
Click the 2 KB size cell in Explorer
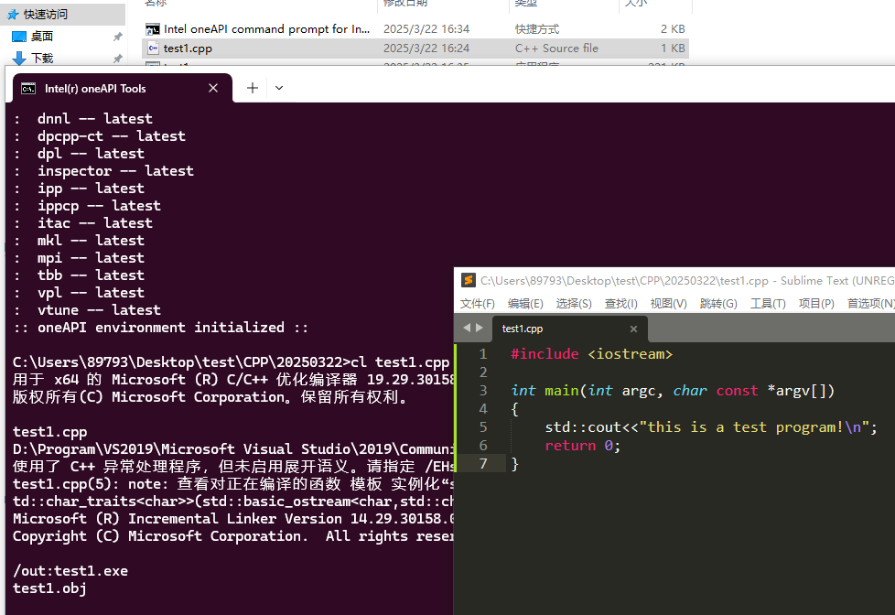pos(673,29)
